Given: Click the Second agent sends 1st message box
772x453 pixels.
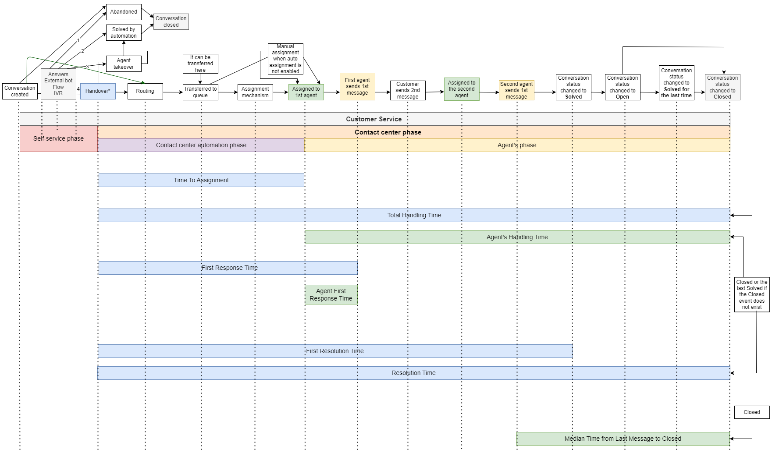Looking at the screenshot, I should [x=516, y=90].
